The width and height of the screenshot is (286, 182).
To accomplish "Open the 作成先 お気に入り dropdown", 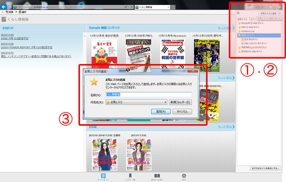I will coord(136,102).
